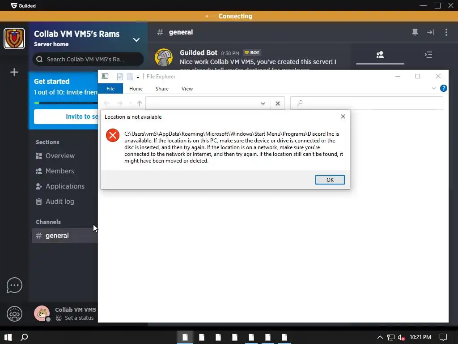Screen dimensions: 458x344
Task: Click Guilded server search box
Action: click(x=88, y=60)
